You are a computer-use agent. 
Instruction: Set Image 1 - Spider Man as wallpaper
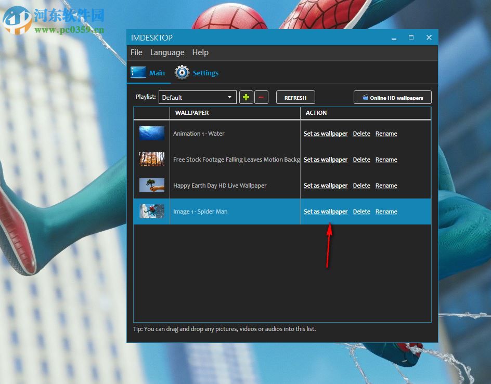click(326, 211)
